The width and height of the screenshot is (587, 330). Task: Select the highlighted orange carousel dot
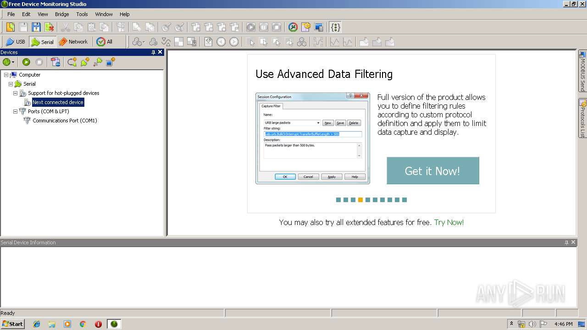coord(360,200)
